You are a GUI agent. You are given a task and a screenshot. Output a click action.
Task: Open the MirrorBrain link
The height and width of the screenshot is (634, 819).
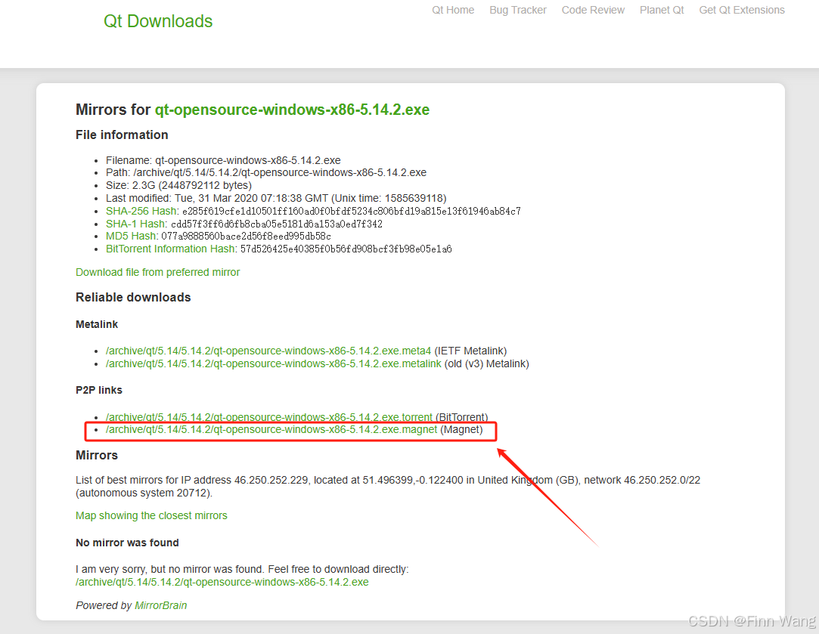point(161,605)
